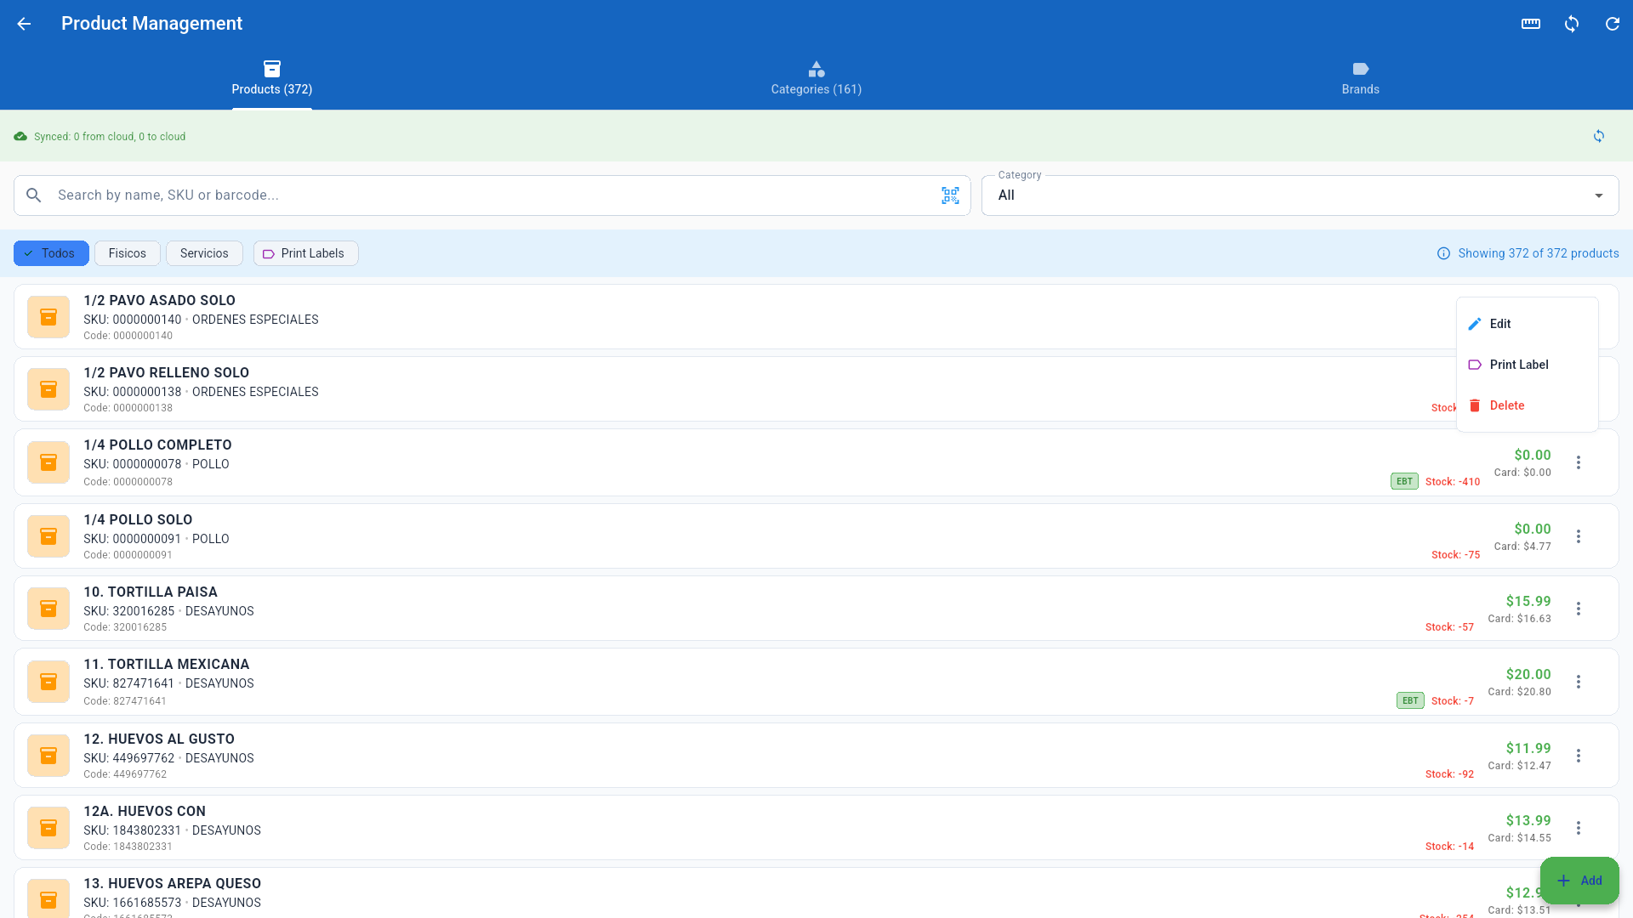Open more options for 11. TORTILLA MEXICANA
The width and height of the screenshot is (1633, 918).
tap(1579, 682)
